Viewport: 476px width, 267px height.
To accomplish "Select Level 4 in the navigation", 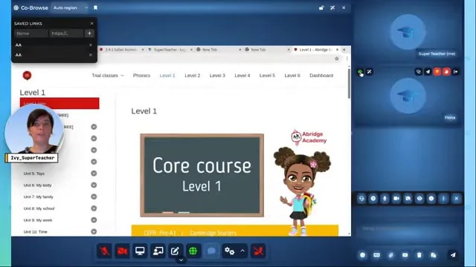I will tap(242, 76).
